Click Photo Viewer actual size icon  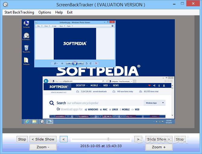click(x=62, y=63)
